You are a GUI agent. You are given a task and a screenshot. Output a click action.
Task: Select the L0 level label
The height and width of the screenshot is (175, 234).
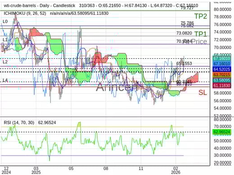click(5, 22)
